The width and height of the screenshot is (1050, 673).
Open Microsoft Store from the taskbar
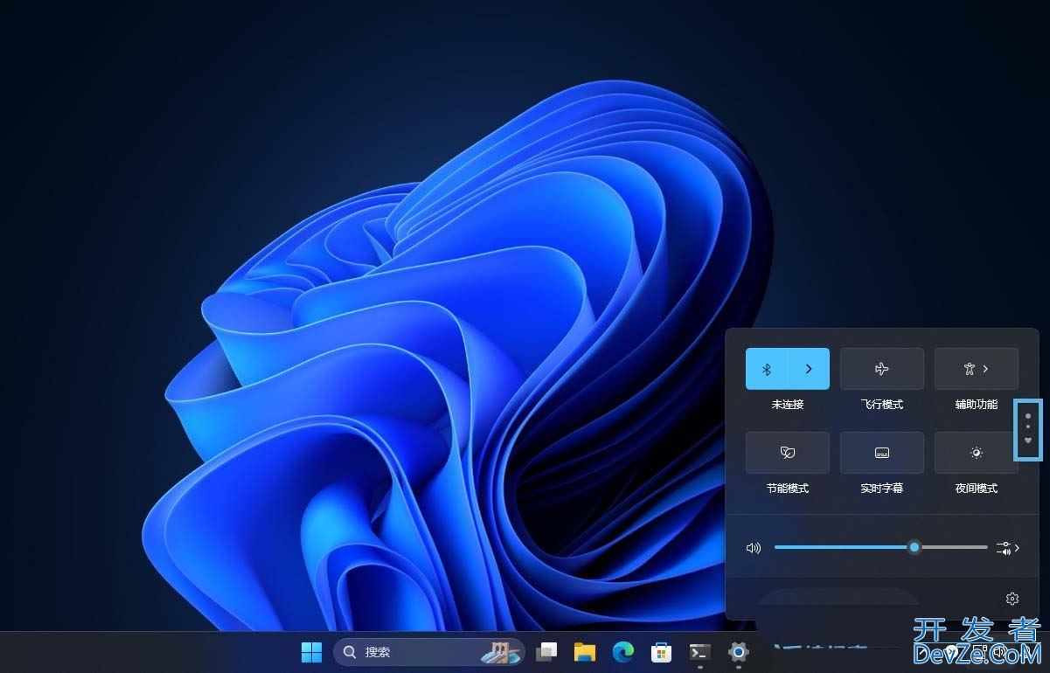point(661,652)
